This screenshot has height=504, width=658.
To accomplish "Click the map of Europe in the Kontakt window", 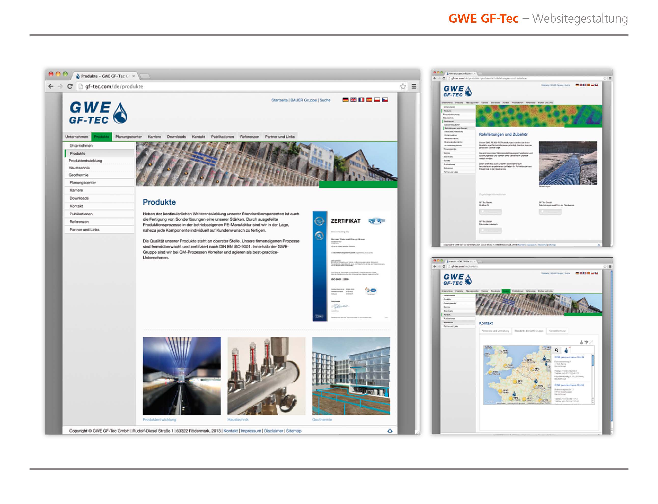I will 517,375.
